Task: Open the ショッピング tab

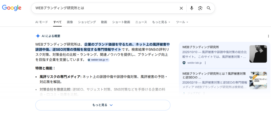Action: (x=87, y=22)
